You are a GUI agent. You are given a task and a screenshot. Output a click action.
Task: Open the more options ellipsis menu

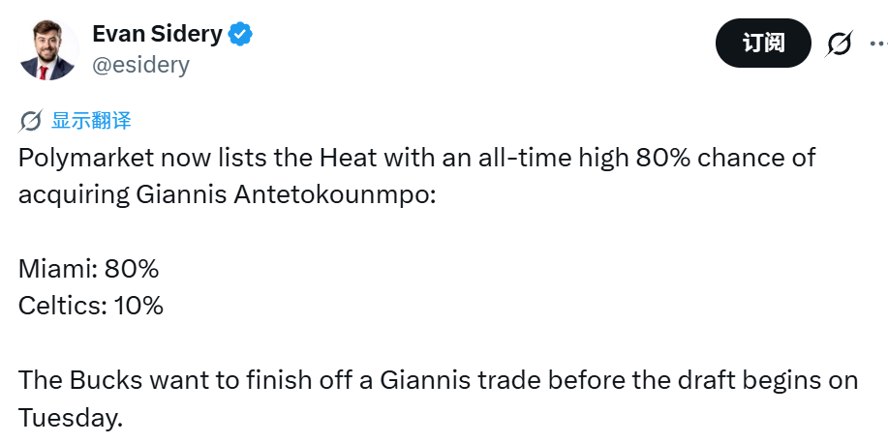pos(879,43)
